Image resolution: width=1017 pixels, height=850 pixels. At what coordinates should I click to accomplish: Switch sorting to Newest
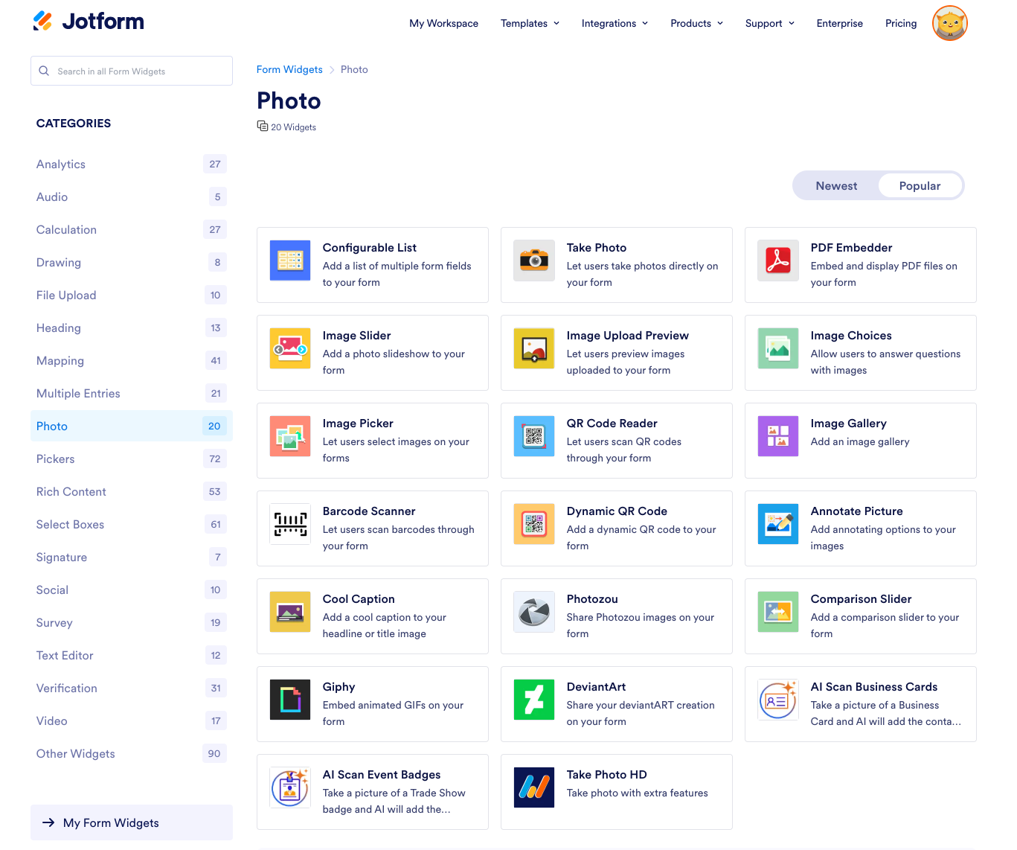click(835, 185)
